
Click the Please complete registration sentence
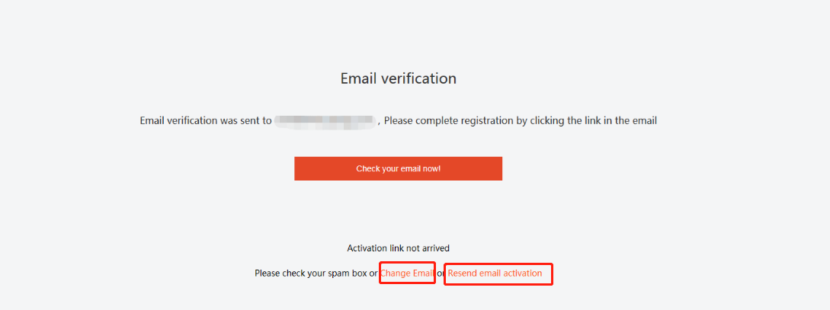pyautogui.click(x=521, y=120)
